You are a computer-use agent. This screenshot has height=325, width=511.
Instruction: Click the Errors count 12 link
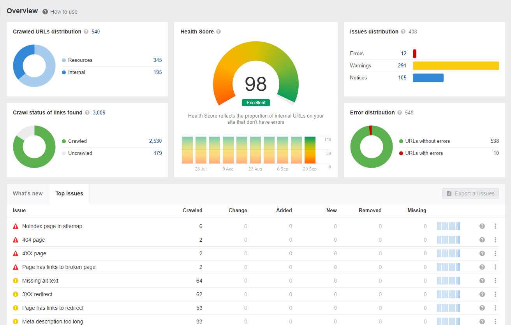point(404,53)
